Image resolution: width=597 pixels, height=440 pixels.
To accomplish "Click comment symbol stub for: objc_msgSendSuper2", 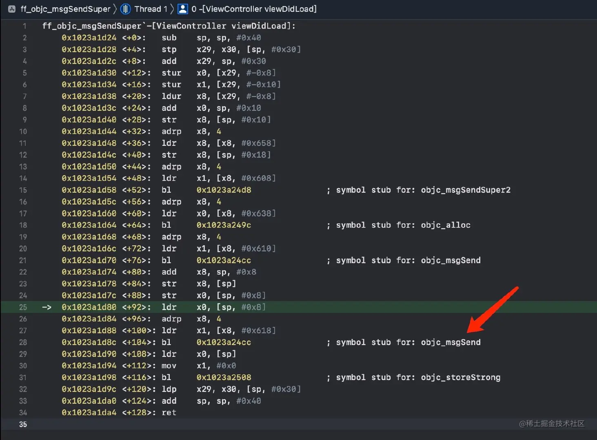I will coord(423,190).
